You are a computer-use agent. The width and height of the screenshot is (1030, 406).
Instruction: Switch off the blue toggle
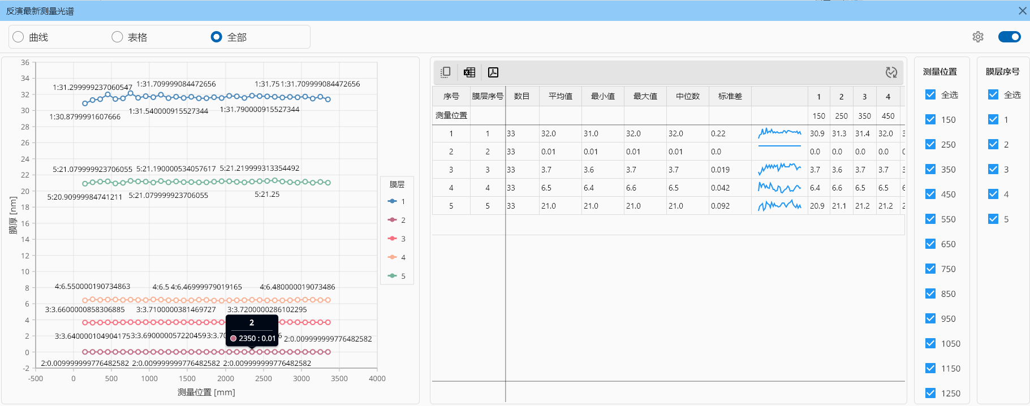(1009, 37)
